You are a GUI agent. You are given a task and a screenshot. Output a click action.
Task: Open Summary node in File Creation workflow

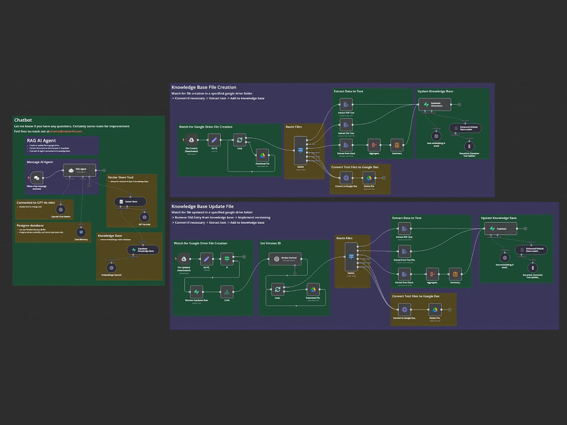[x=397, y=145]
